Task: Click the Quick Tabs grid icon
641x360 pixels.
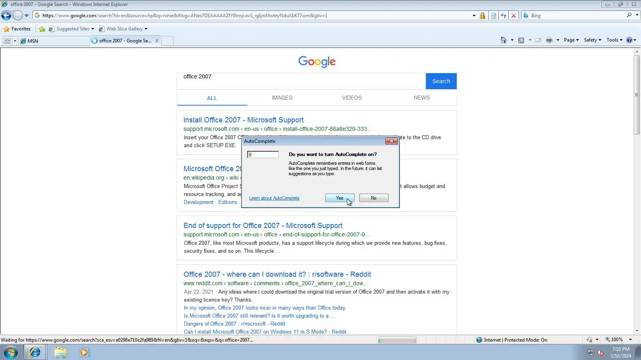Action: click(7, 41)
